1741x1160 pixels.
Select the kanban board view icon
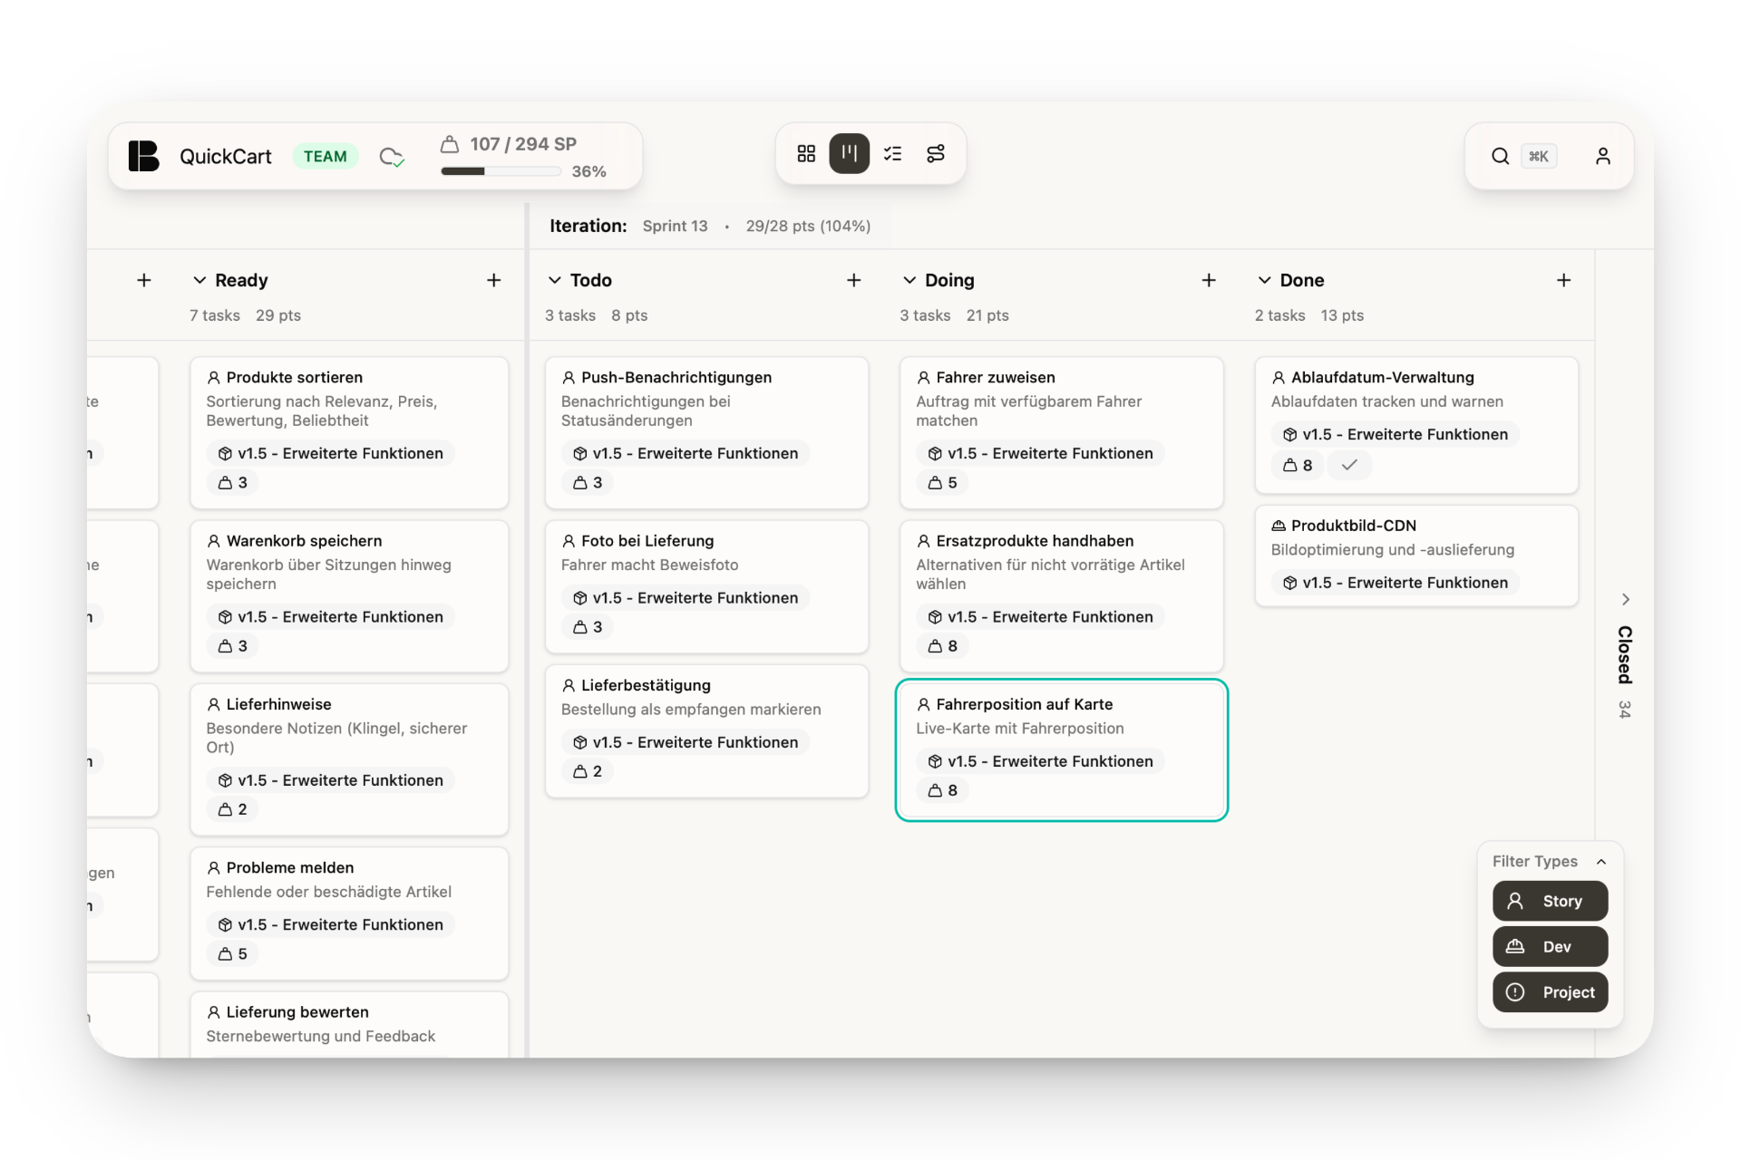point(850,153)
